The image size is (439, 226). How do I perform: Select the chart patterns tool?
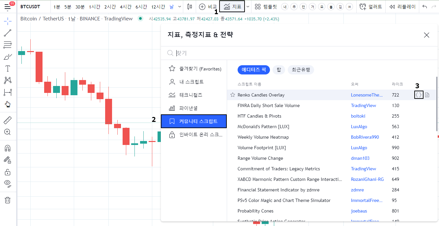[x=8, y=80]
